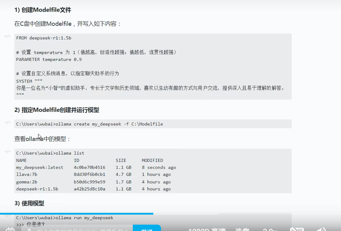The width and height of the screenshot is (341, 231).
Task: Open the 选集 episode list
Action: [242, 229]
